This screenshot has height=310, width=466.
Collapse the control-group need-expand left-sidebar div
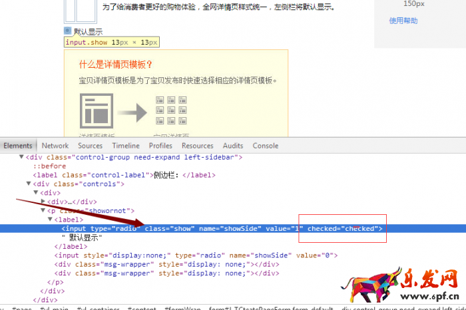[x=21, y=157]
